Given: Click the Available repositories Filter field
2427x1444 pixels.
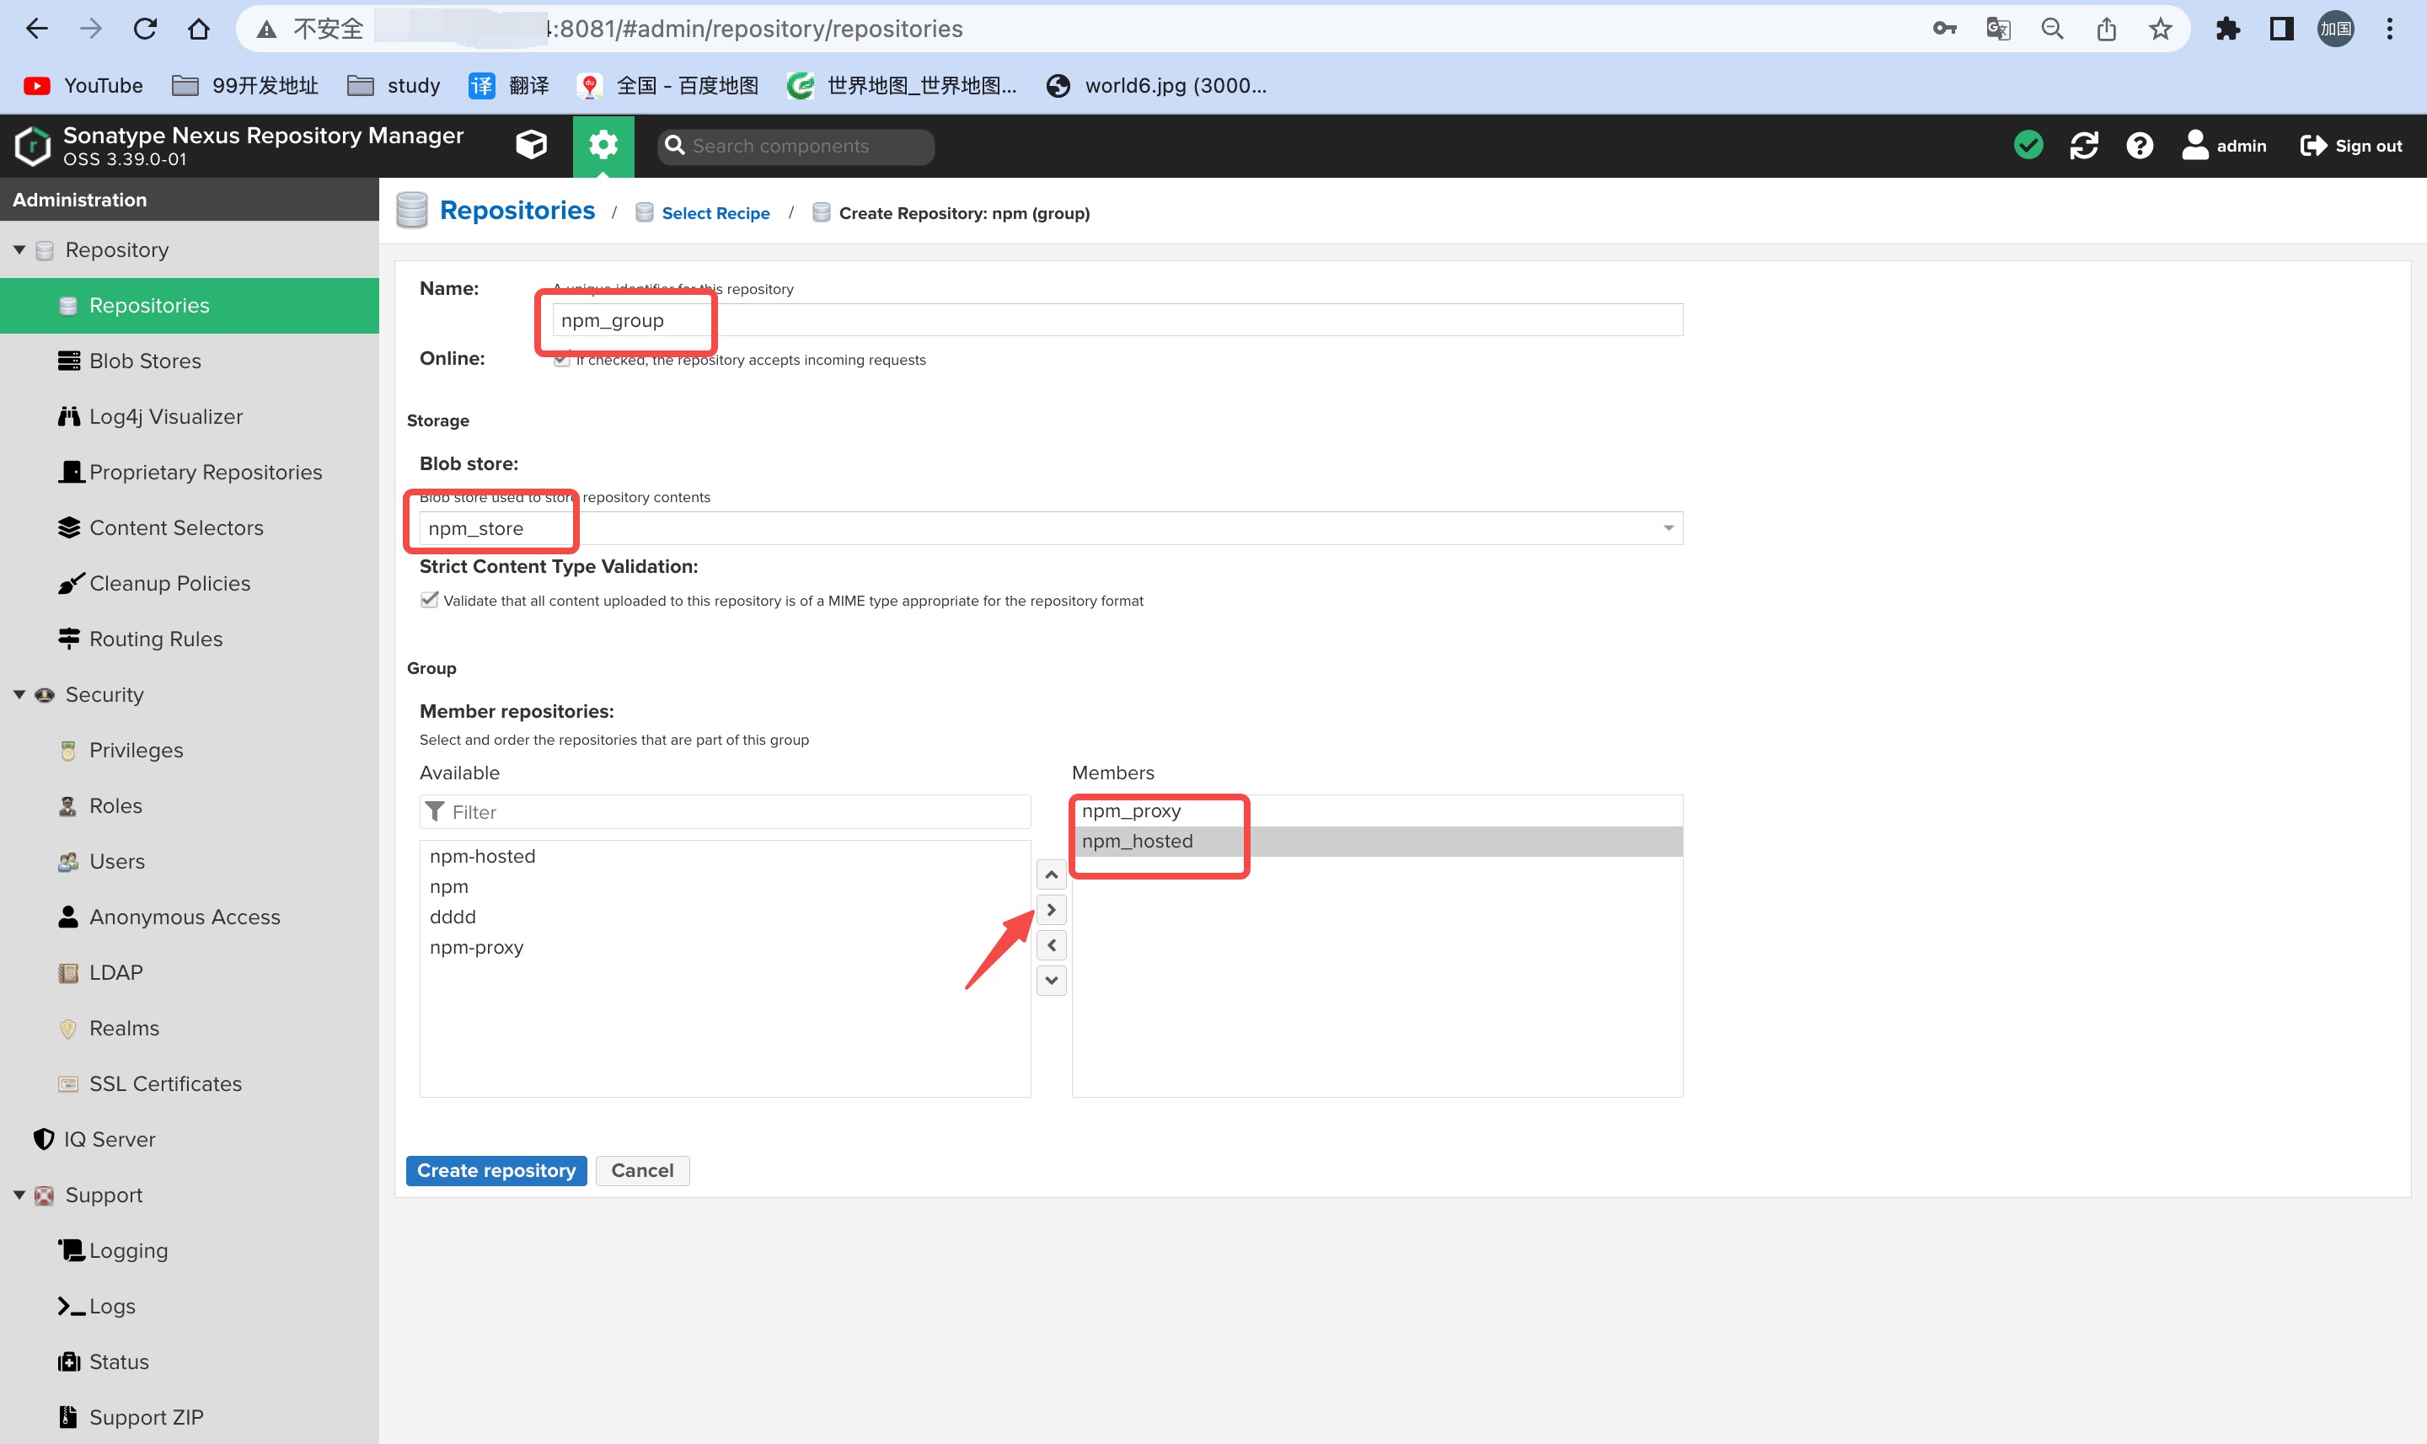Looking at the screenshot, I should [725, 811].
